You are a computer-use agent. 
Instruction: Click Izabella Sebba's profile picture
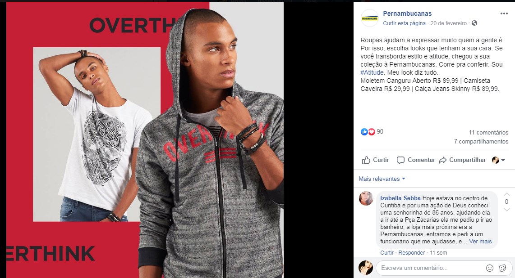[366, 198]
